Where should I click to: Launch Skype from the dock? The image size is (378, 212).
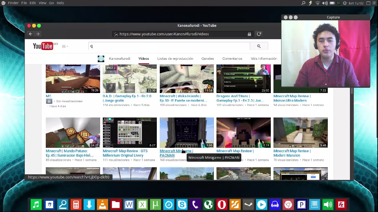182,204
